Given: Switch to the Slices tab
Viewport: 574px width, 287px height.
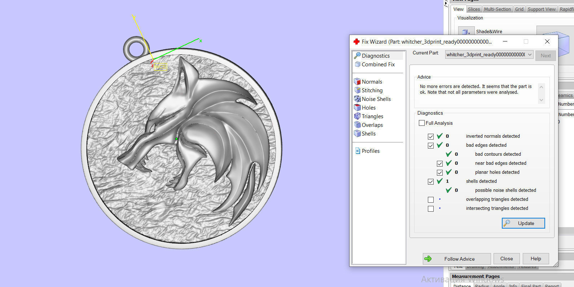Looking at the screenshot, I should tap(474, 9).
